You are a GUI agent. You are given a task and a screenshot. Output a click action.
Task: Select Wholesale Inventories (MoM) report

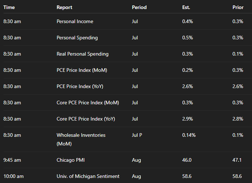(81, 139)
